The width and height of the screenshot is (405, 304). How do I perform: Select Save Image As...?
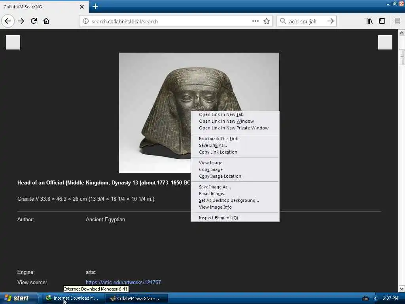pos(235,187)
